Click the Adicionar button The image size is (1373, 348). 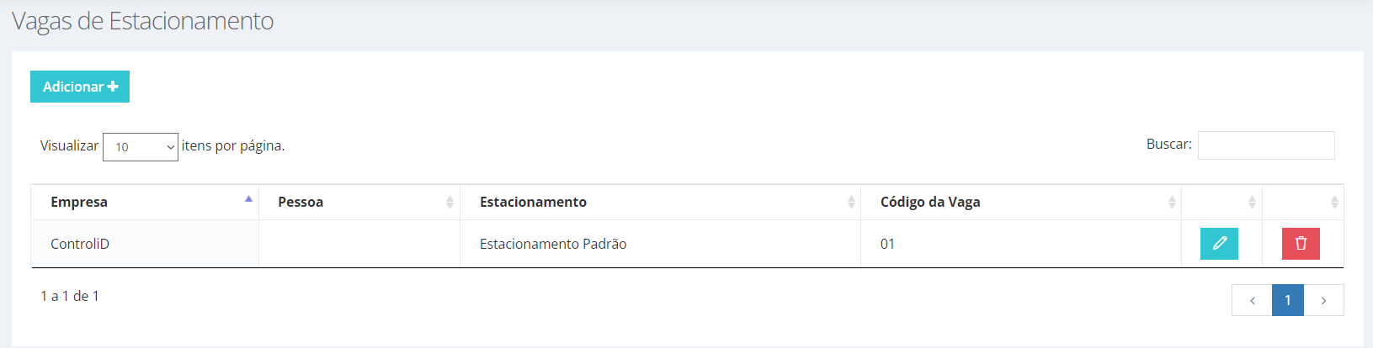tap(80, 87)
